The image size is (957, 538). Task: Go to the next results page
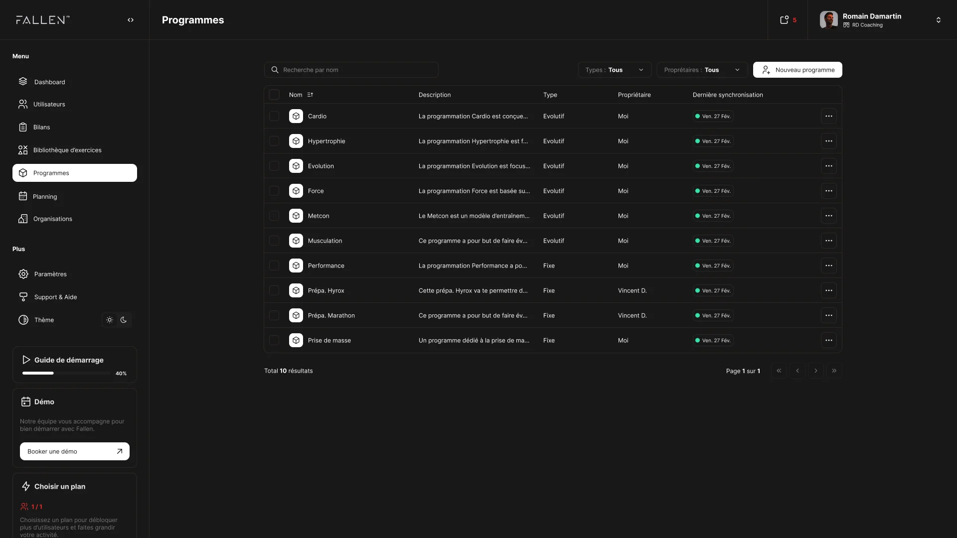point(815,371)
